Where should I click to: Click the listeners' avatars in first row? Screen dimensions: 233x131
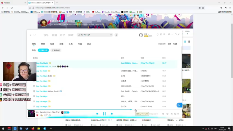click(x=63, y=66)
